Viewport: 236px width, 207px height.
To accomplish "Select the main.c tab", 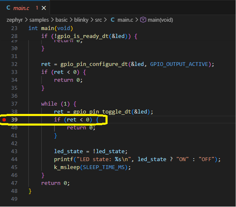I will click(25, 8).
